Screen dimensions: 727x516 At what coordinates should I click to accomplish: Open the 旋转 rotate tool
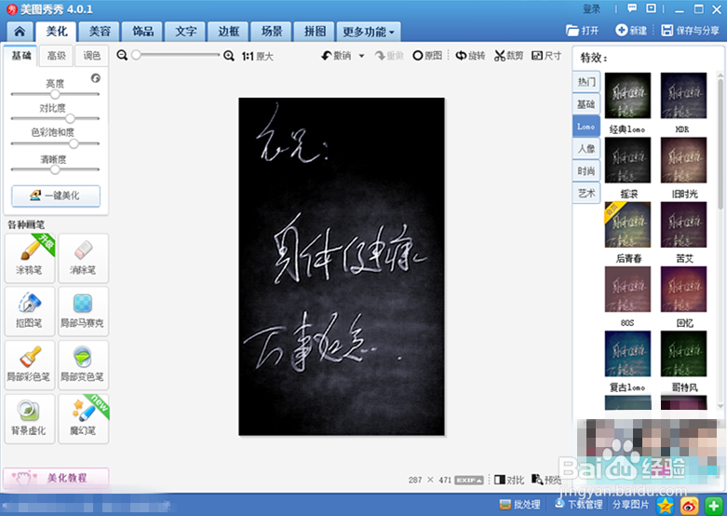coord(470,56)
